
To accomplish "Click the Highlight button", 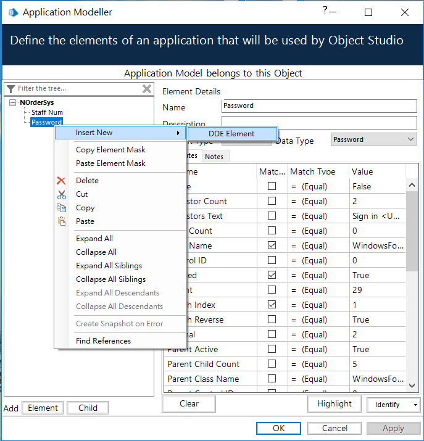I will (335, 404).
